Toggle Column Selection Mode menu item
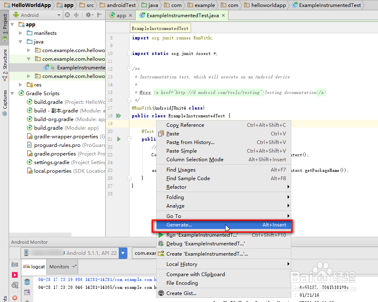Image resolution: width=378 pixels, height=302 pixels. [x=224, y=160]
